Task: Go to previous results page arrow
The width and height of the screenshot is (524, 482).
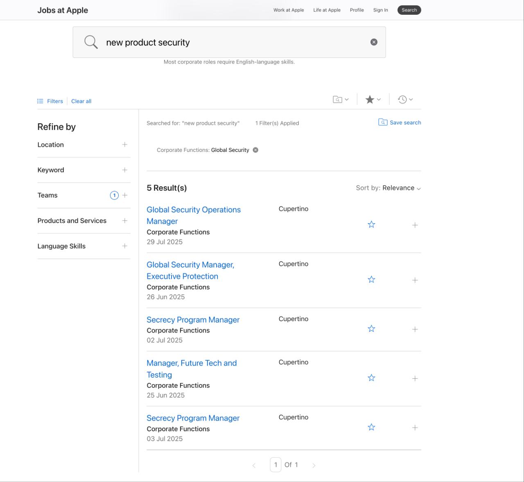Action: (x=254, y=465)
